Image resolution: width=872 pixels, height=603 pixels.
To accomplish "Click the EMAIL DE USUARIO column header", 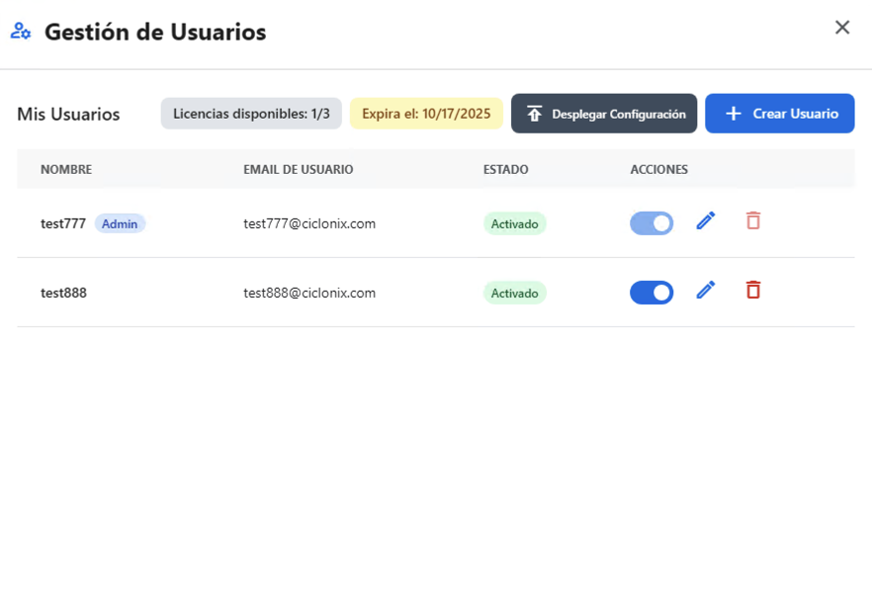I will coord(299,170).
